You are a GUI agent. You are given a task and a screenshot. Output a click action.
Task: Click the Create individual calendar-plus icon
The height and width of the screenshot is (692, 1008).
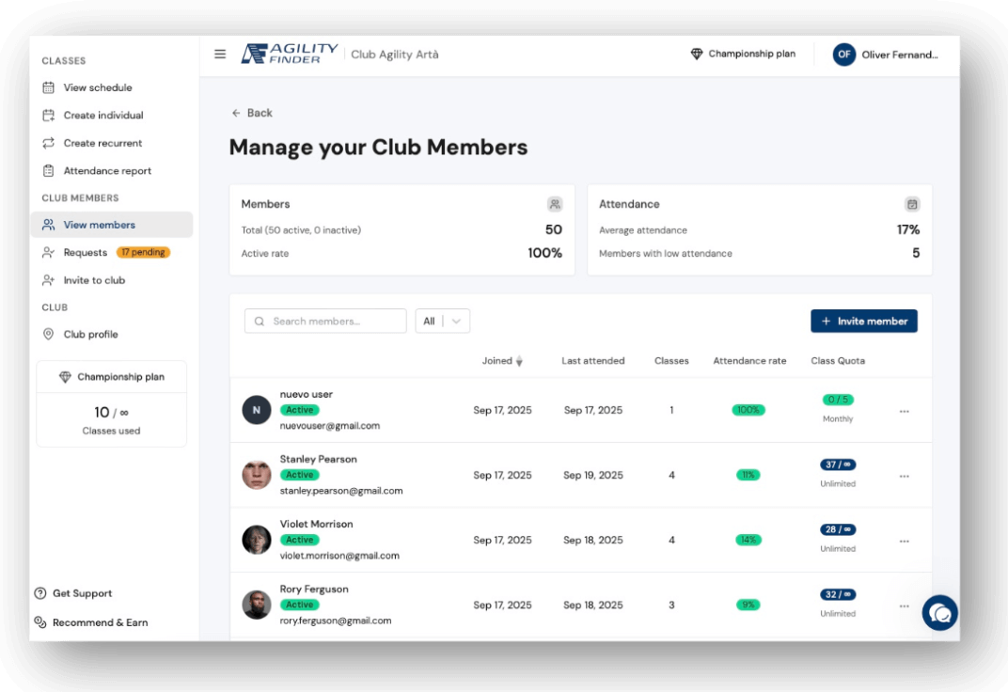(48, 115)
